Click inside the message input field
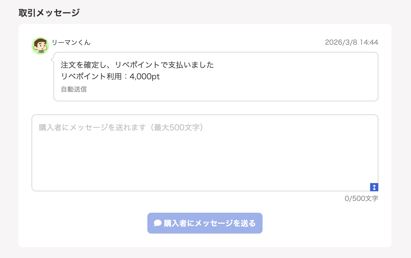 [205, 152]
